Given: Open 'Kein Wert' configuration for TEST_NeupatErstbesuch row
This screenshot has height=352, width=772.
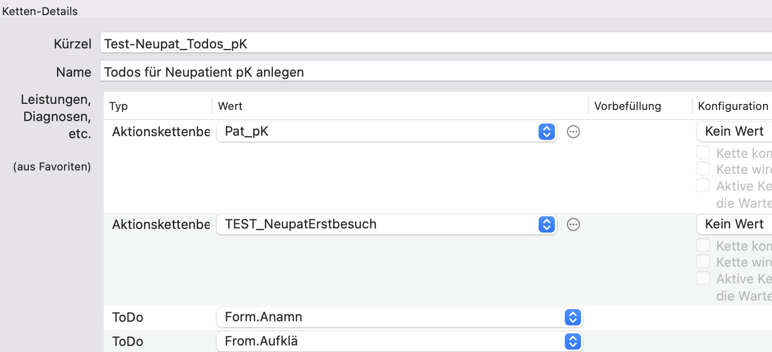Looking at the screenshot, I should coord(734,224).
